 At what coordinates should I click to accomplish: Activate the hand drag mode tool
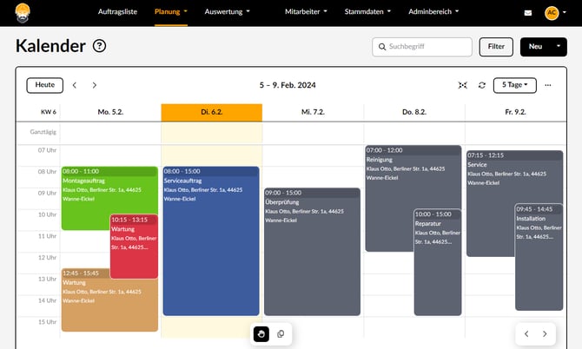pyautogui.click(x=261, y=333)
